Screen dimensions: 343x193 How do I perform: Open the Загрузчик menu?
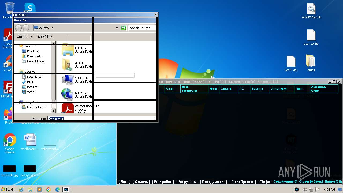click(187, 182)
